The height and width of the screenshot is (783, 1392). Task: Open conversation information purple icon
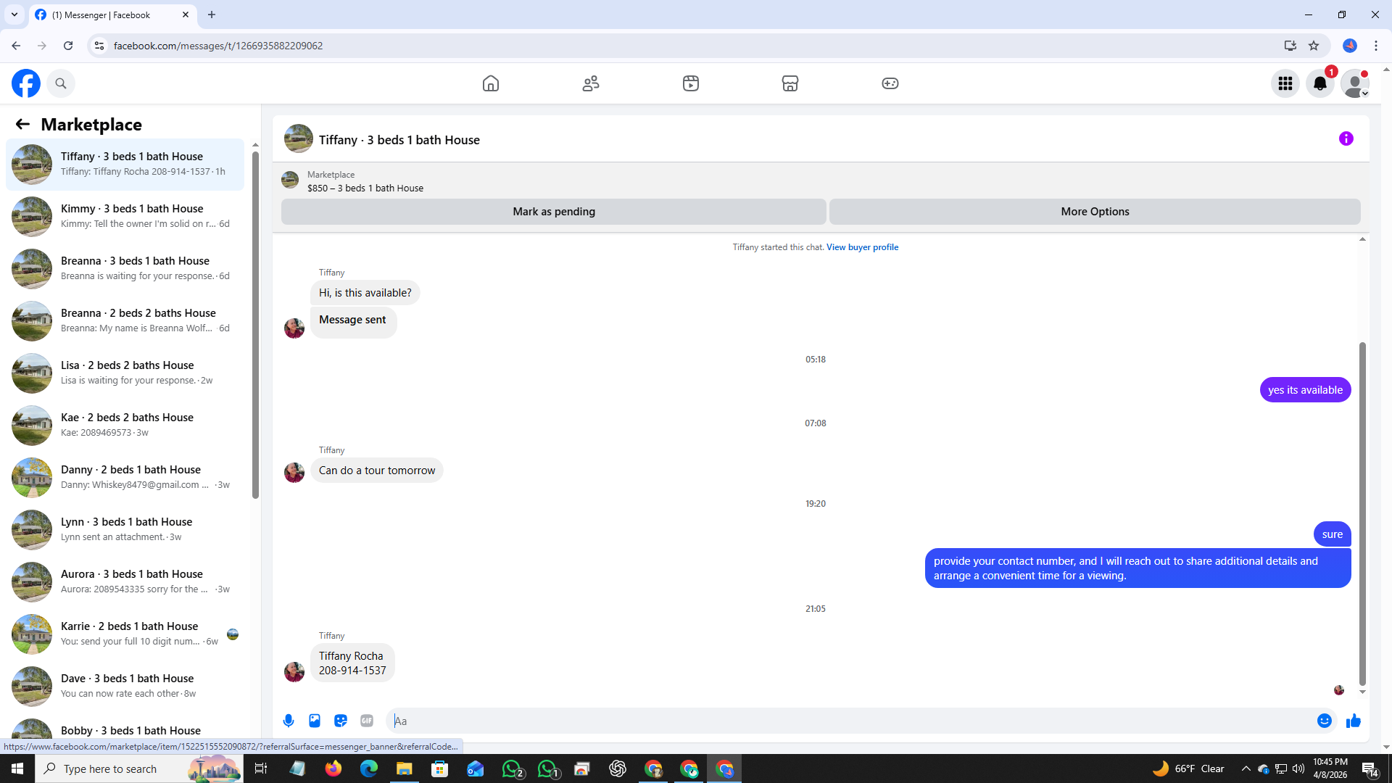point(1346,138)
